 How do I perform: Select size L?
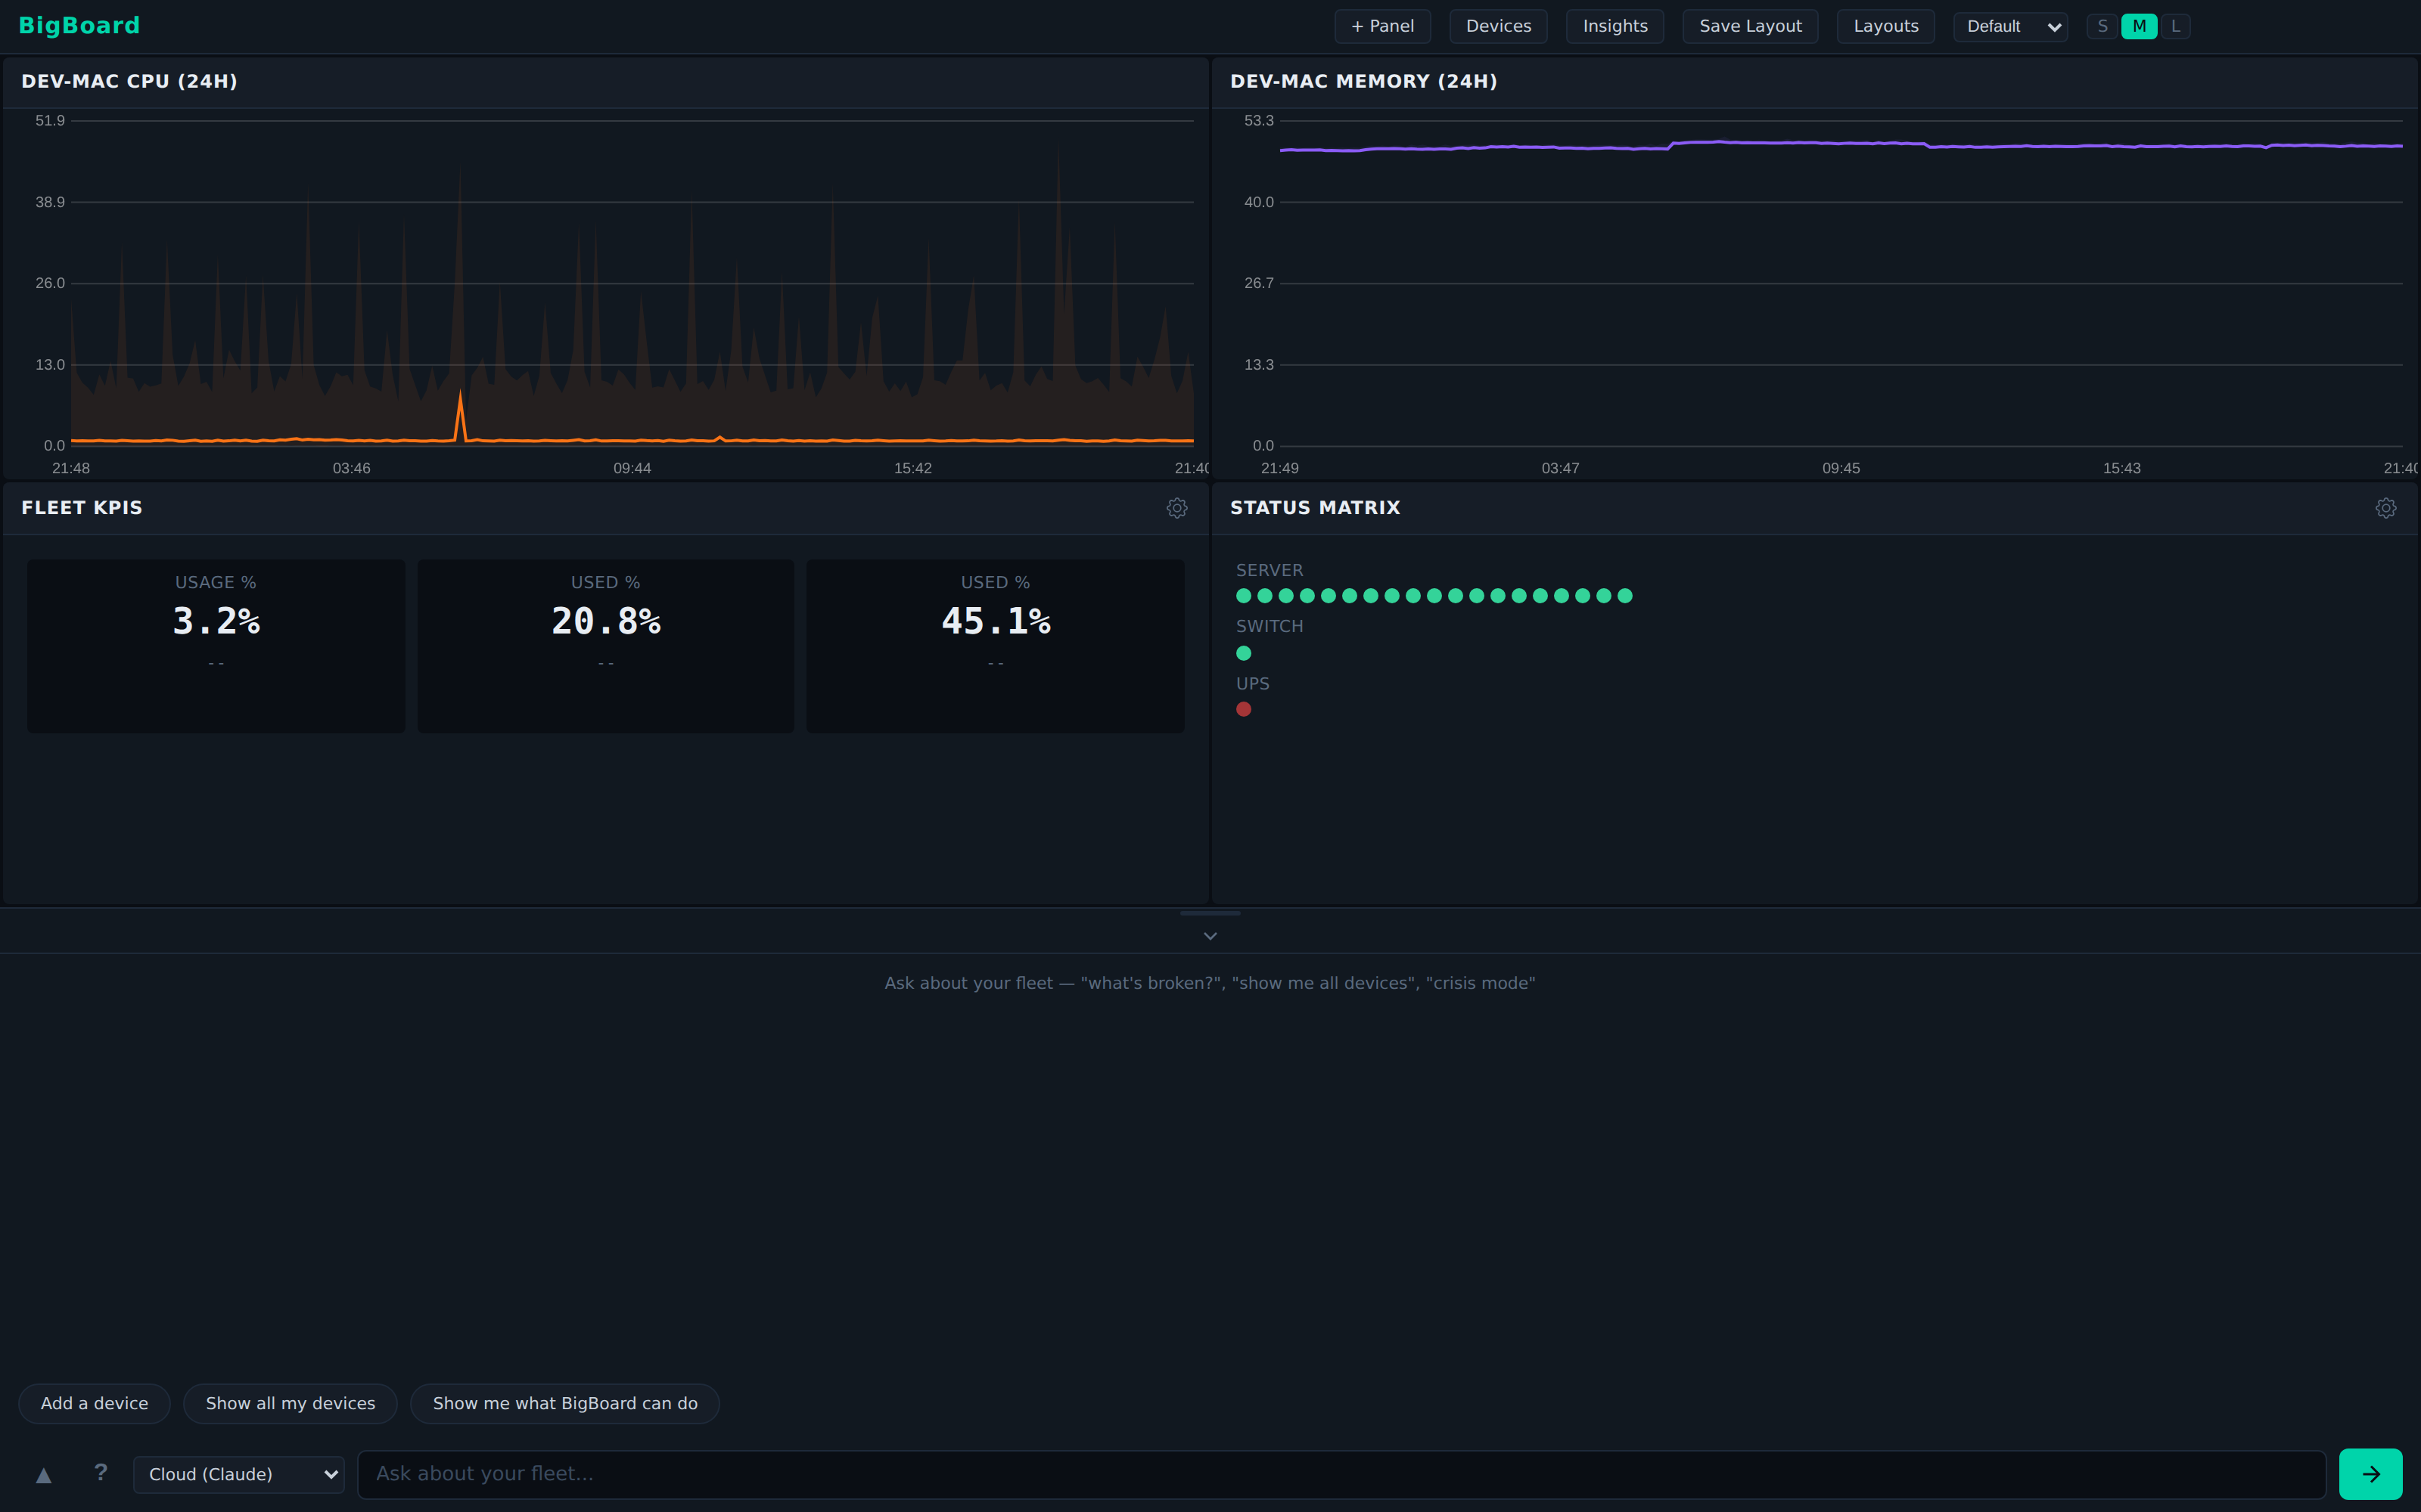2175,26
